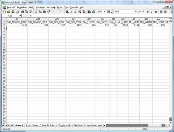
Task: Toggle Underline formatting button
Action: (x=156, y=12)
